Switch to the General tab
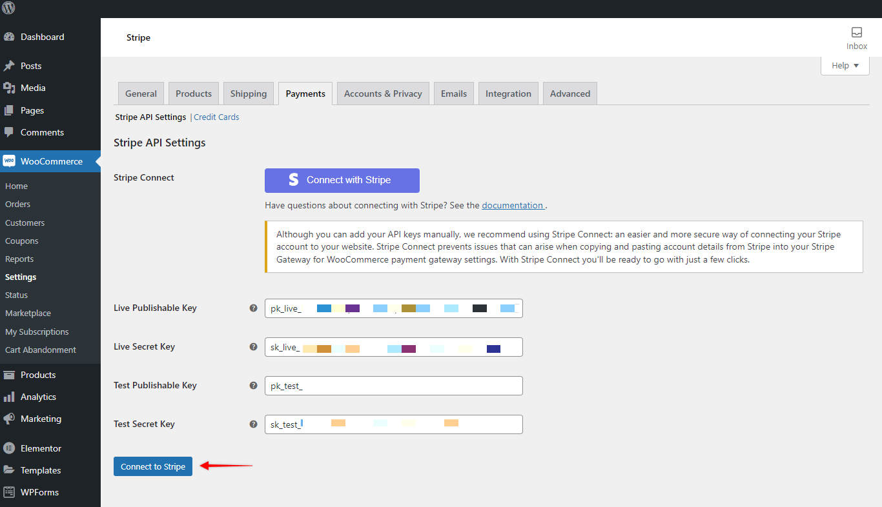882x507 pixels. (141, 94)
